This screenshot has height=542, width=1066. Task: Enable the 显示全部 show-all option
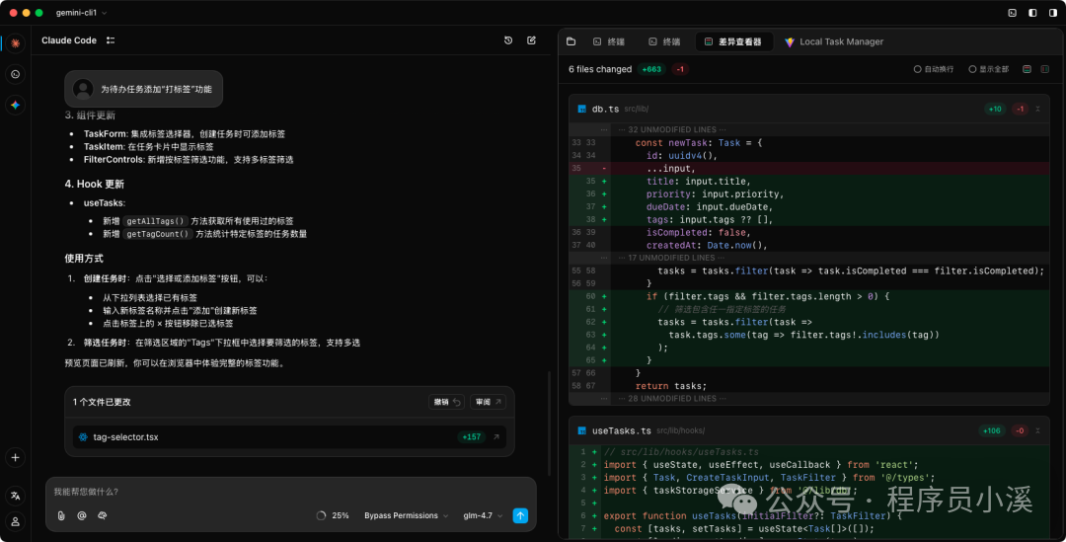[x=988, y=69]
